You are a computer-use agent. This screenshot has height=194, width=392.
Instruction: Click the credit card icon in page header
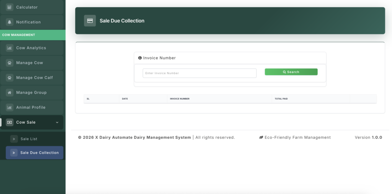pos(90,21)
